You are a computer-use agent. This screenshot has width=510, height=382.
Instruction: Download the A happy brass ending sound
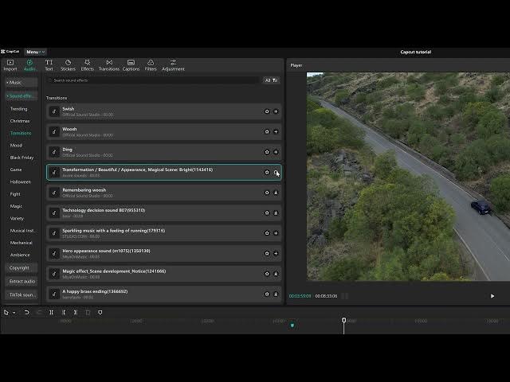click(x=276, y=294)
